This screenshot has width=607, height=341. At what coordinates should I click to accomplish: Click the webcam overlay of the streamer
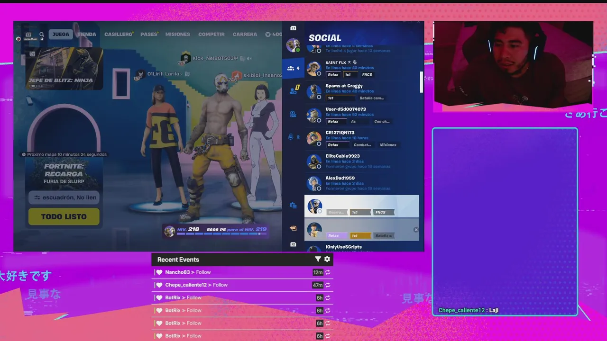pos(513,64)
